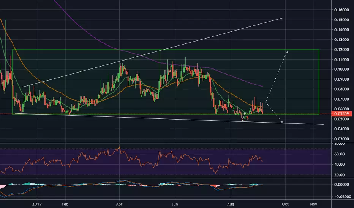Click the 0.04000 price axis label
The height and width of the screenshot is (208, 354).
pos(341,129)
